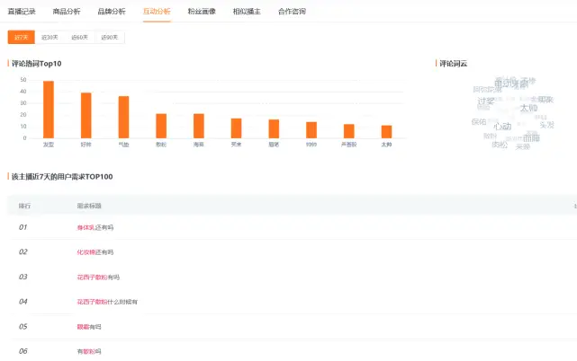The image size is (577, 361).
Task: Open the 化妆棉还有吗 demand row
Action: click(293, 252)
